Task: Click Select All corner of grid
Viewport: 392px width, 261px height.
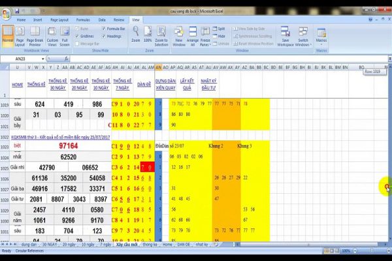Action: point(5,67)
